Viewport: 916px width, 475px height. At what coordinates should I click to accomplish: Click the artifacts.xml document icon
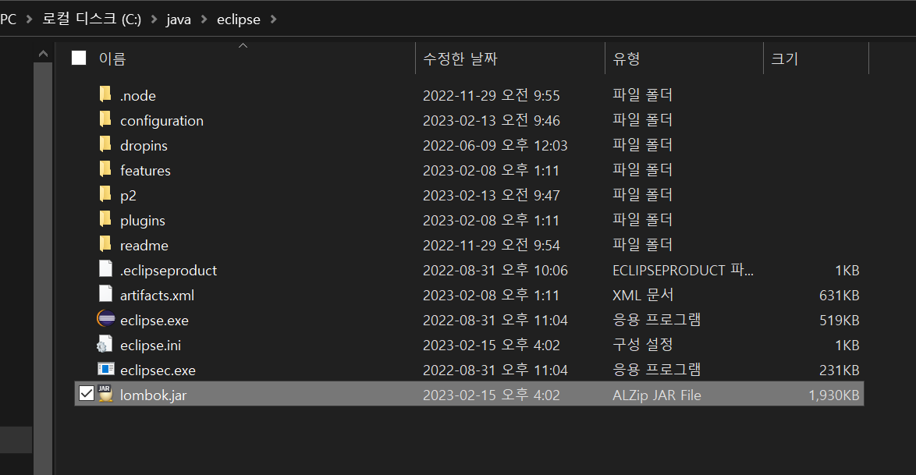pos(106,294)
